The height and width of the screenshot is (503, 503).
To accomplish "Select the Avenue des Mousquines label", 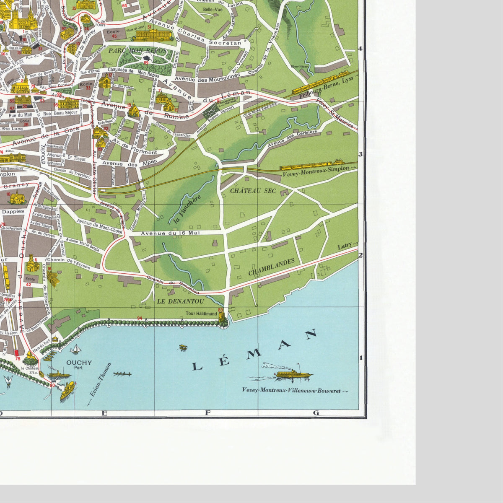I will click(x=207, y=77).
